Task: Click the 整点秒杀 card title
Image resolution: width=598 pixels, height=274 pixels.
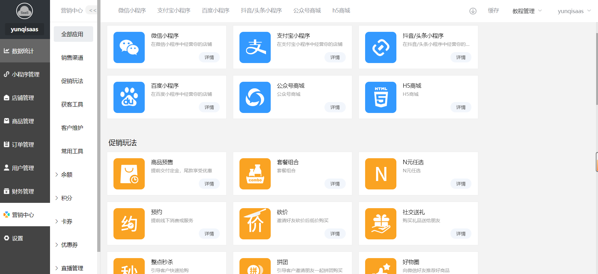Action: click(x=162, y=262)
